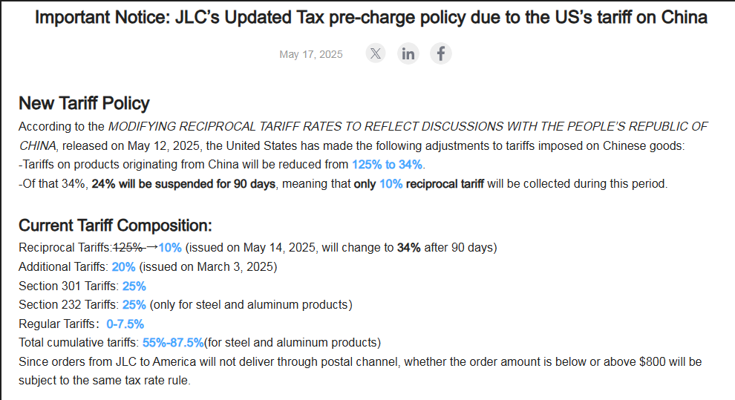Image resolution: width=735 pixels, height=400 pixels.
Task: Click the "Current Tariff Composition:" heading
Action: [x=115, y=226]
